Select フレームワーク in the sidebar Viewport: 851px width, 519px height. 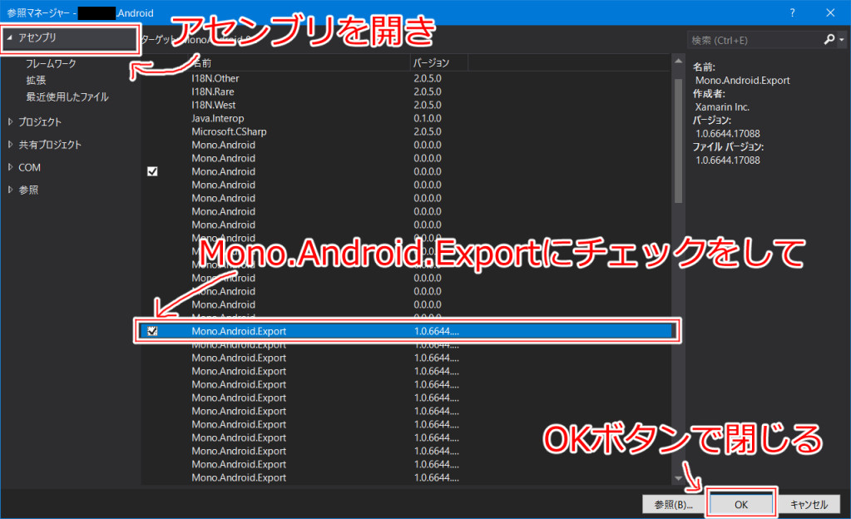pyautogui.click(x=52, y=62)
